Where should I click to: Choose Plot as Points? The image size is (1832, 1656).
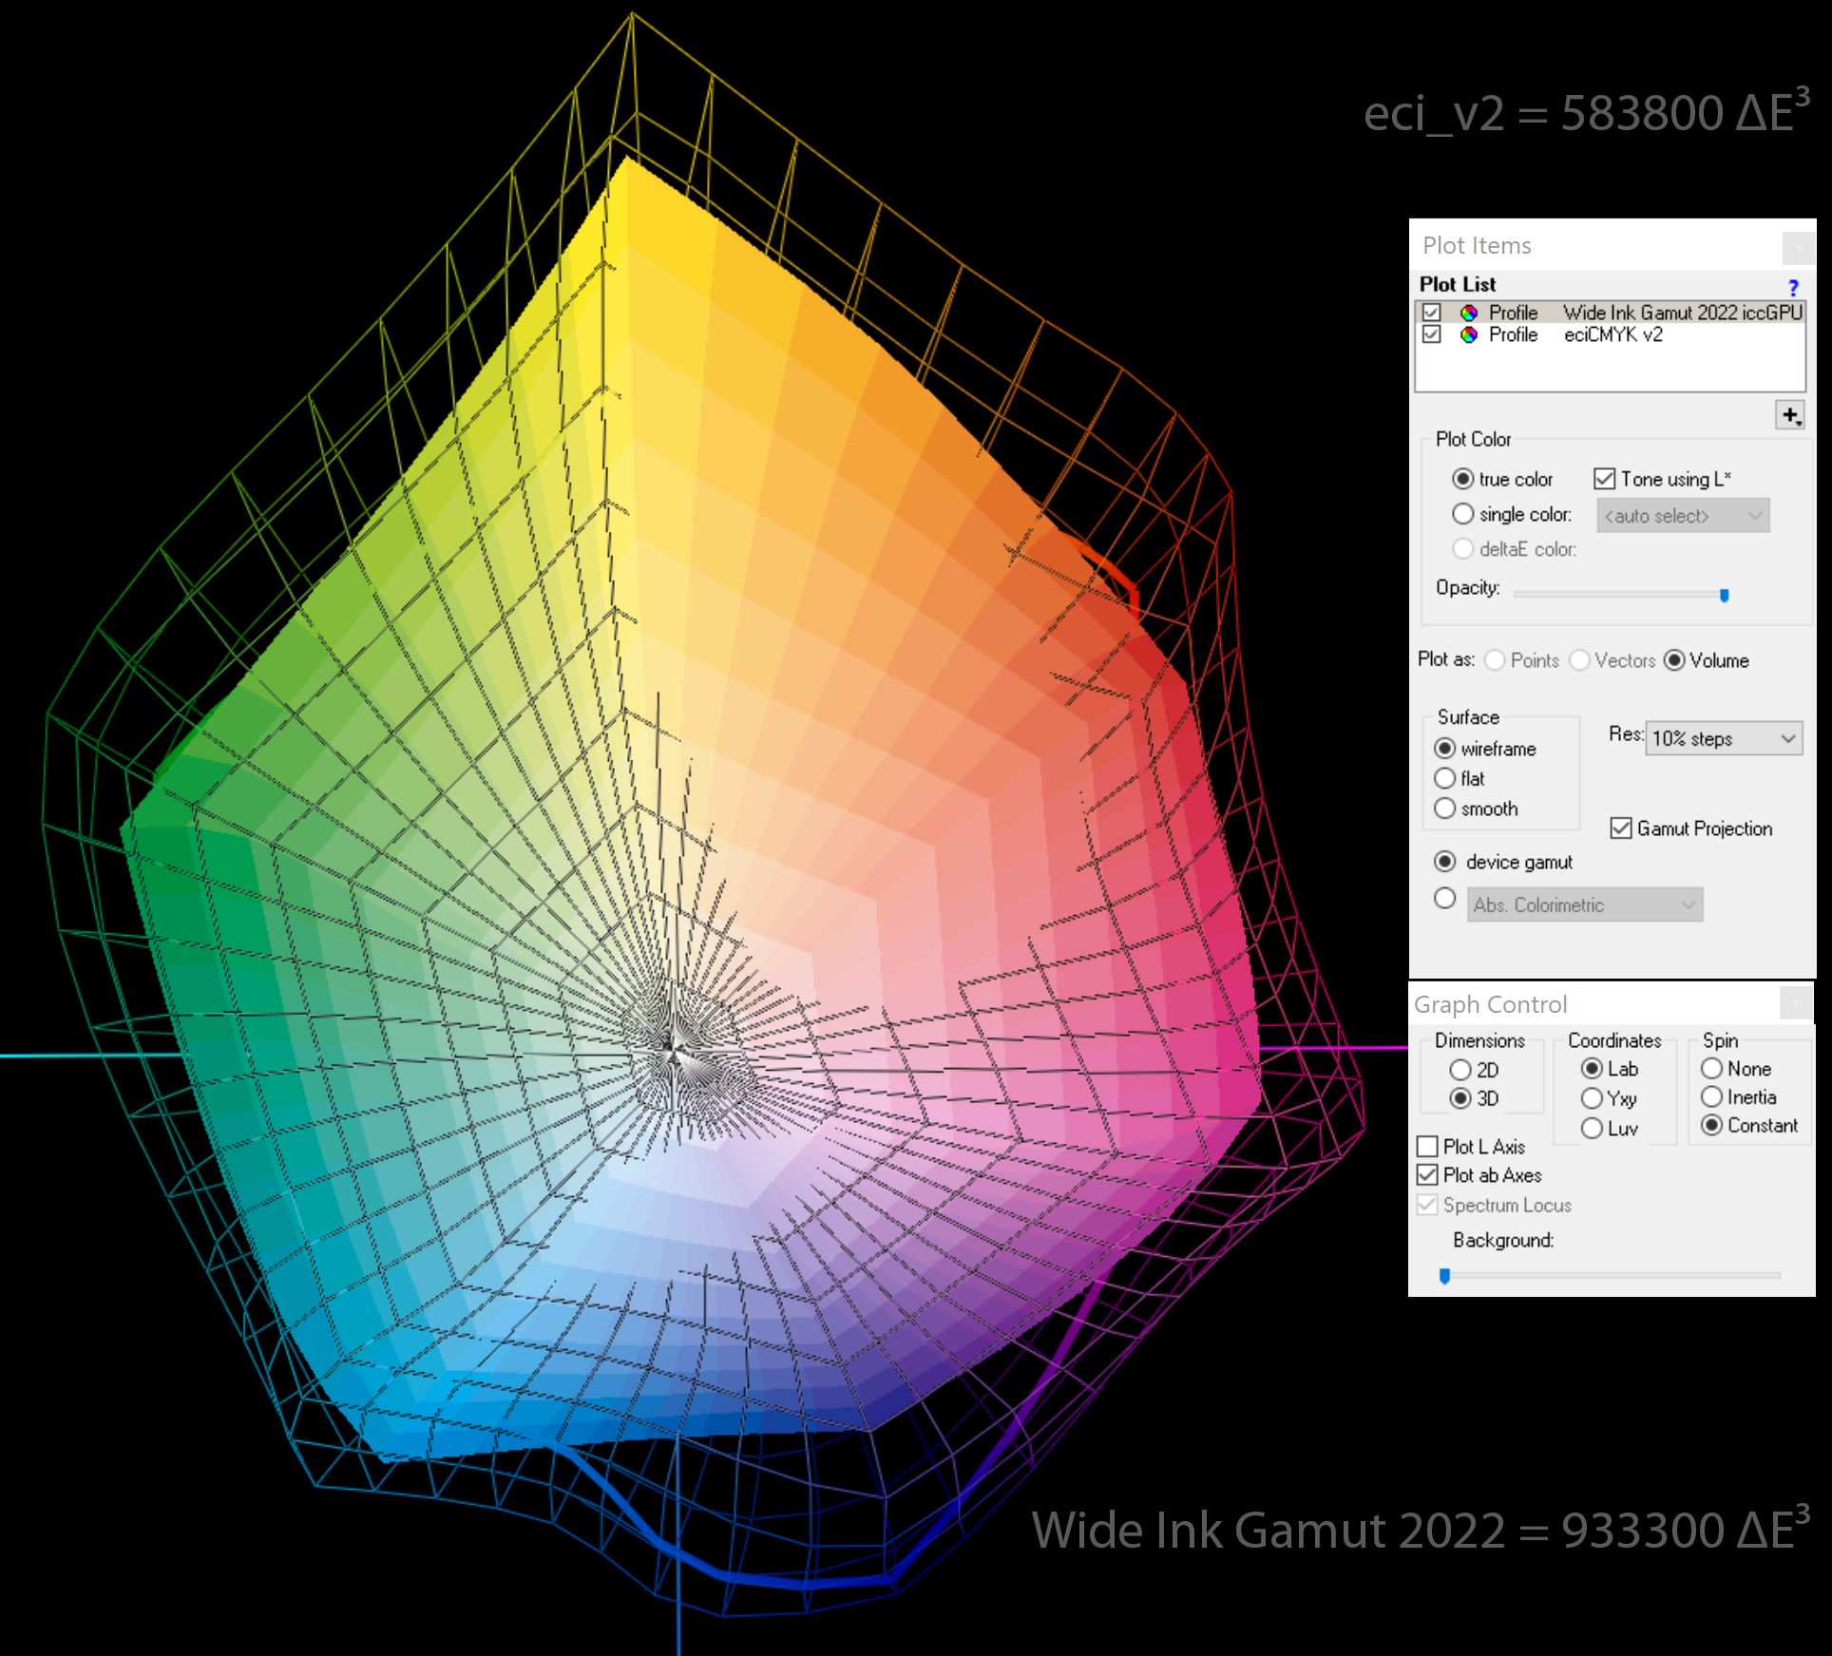click(x=1495, y=660)
